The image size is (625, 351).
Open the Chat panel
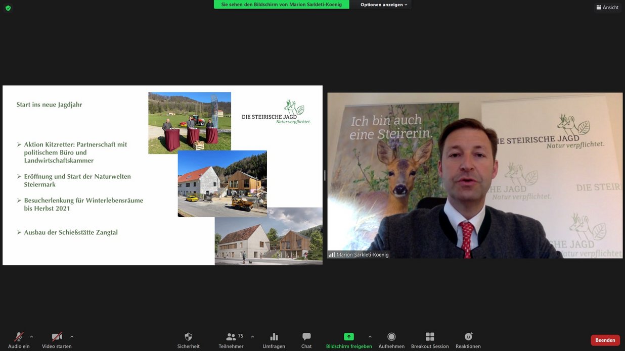pos(306,337)
